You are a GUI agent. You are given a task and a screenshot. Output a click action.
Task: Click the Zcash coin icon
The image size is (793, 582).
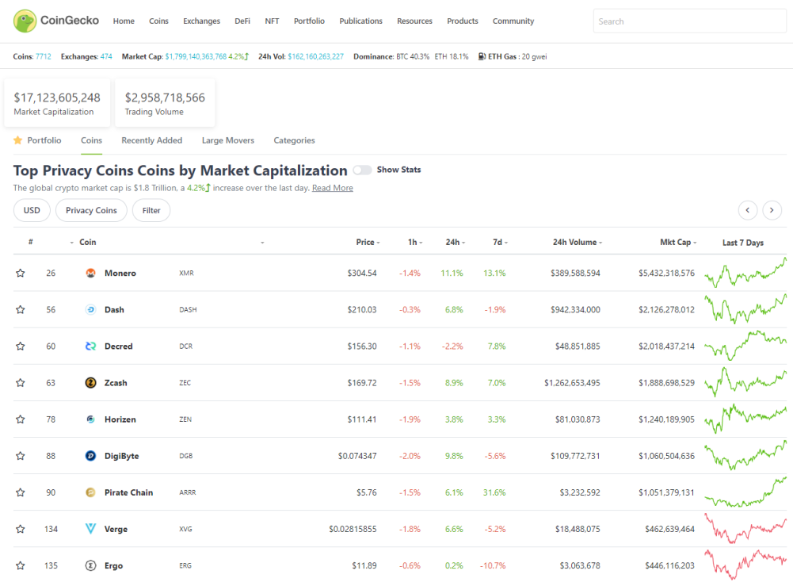(x=90, y=383)
